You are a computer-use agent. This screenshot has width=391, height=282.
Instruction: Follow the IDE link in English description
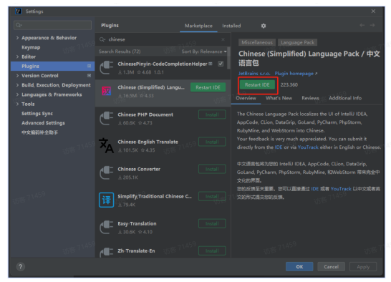coord(279,147)
